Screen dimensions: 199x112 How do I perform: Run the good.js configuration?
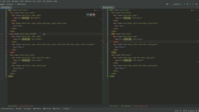(184, 4)
